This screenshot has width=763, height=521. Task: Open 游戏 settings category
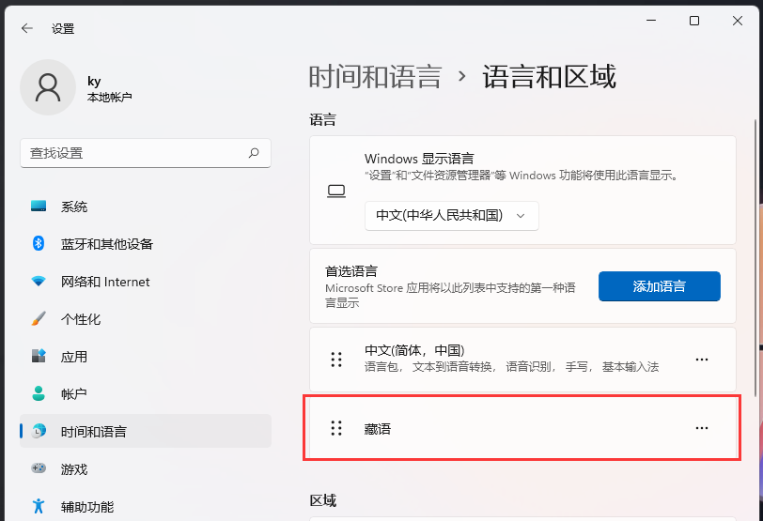coord(146,469)
